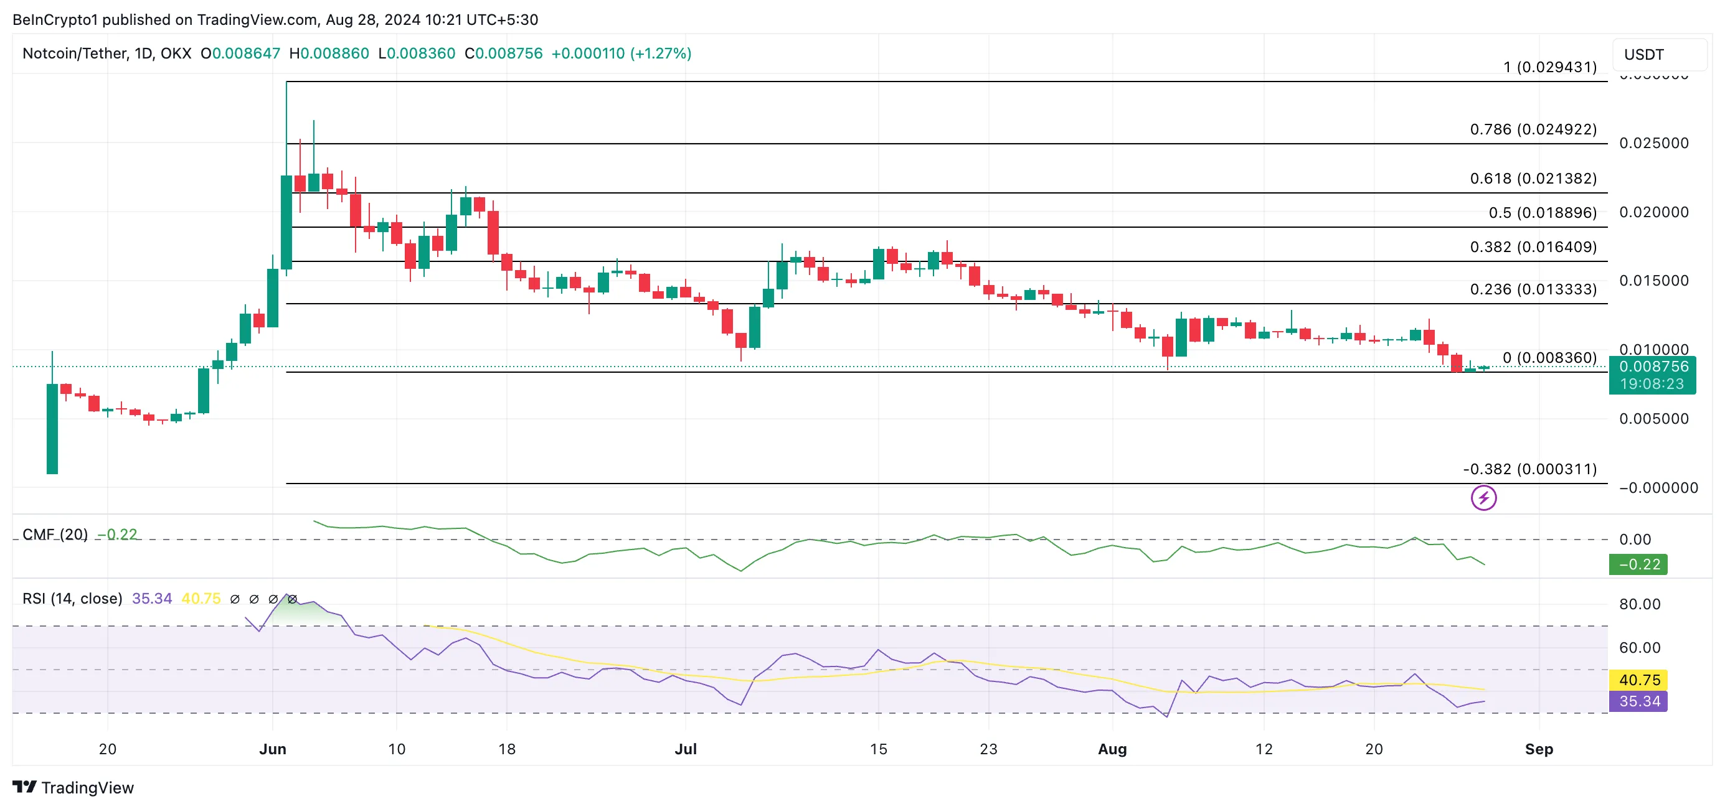Click the 18 date label on the time axis

(x=507, y=749)
